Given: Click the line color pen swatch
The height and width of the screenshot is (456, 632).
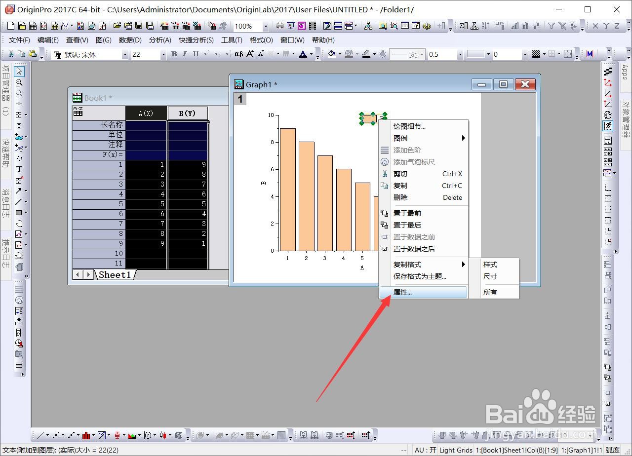Looking at the screenshot, I should [366, 54].
